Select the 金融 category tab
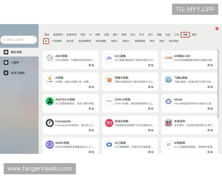 [x=159, y=34]
